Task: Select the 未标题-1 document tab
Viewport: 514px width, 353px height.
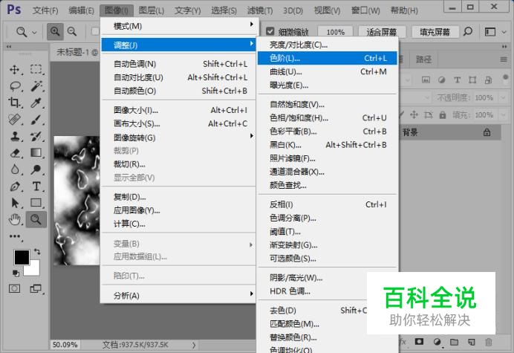Action: click(76, 52)
